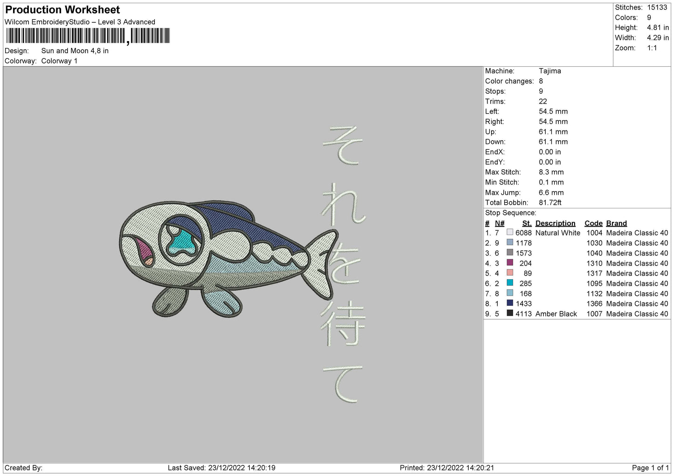Click the 'Amber Black' description
This screenshot has width=674, height=476.
pos(556,314)
